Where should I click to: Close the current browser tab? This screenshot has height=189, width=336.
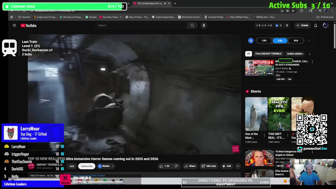[x=169, y=3]
